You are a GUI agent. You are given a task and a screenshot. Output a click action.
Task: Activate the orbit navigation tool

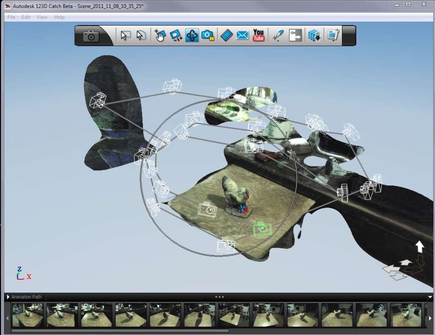[x=192, y=36]
